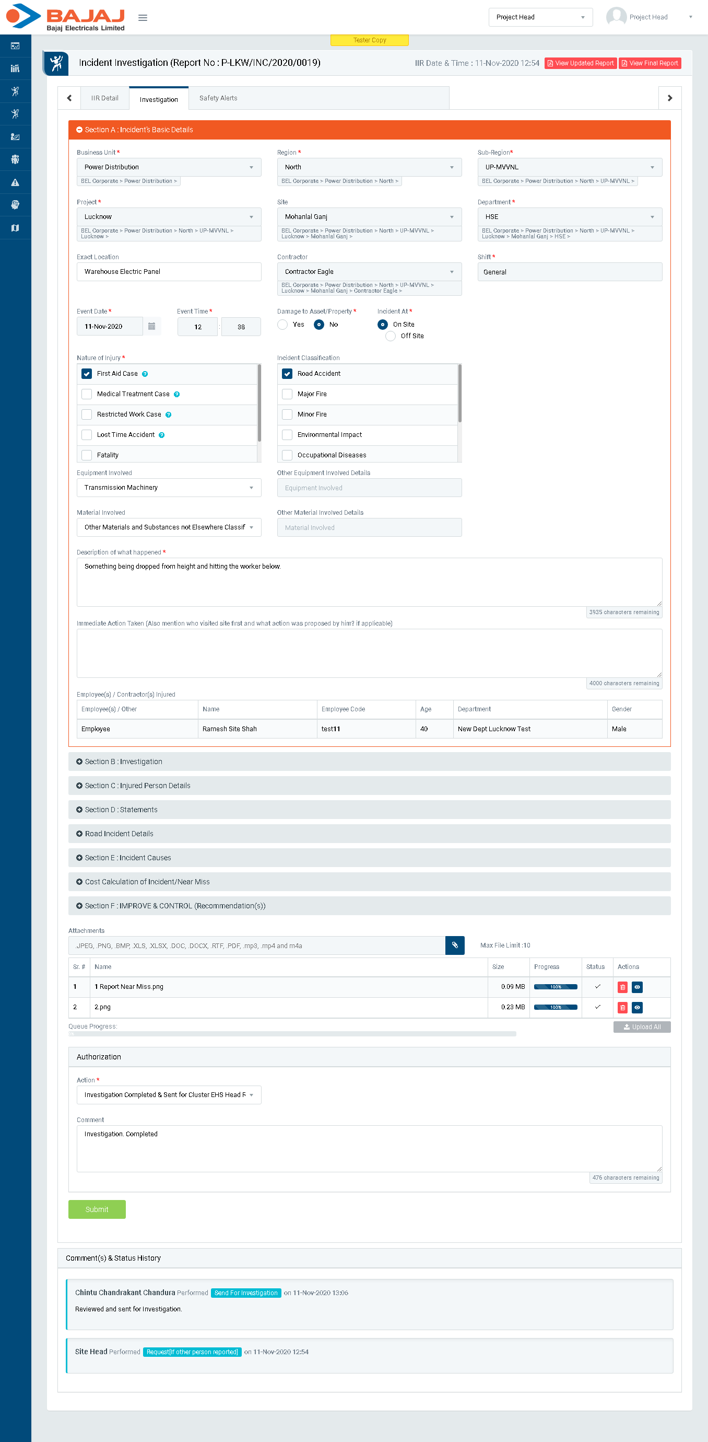Expand Section B : Investigation
The width and height of the screenshot is (708, 1442).
[124, 762]
